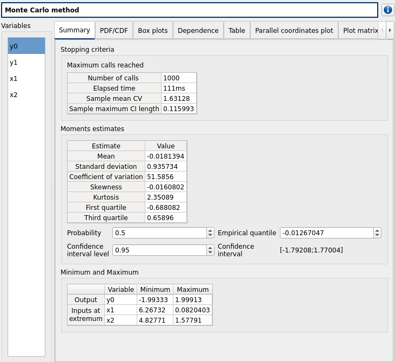The image size is (395, 362).
Task: Click Standard deviation value 0.935734
Action: pos(166,167)
